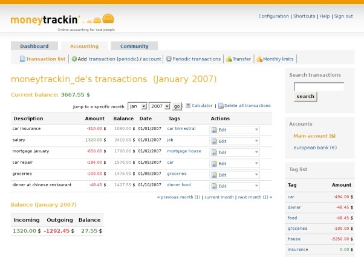Click the Calculator icon
The width and height of the screenshot is (364, 257).
pos(188,106)
